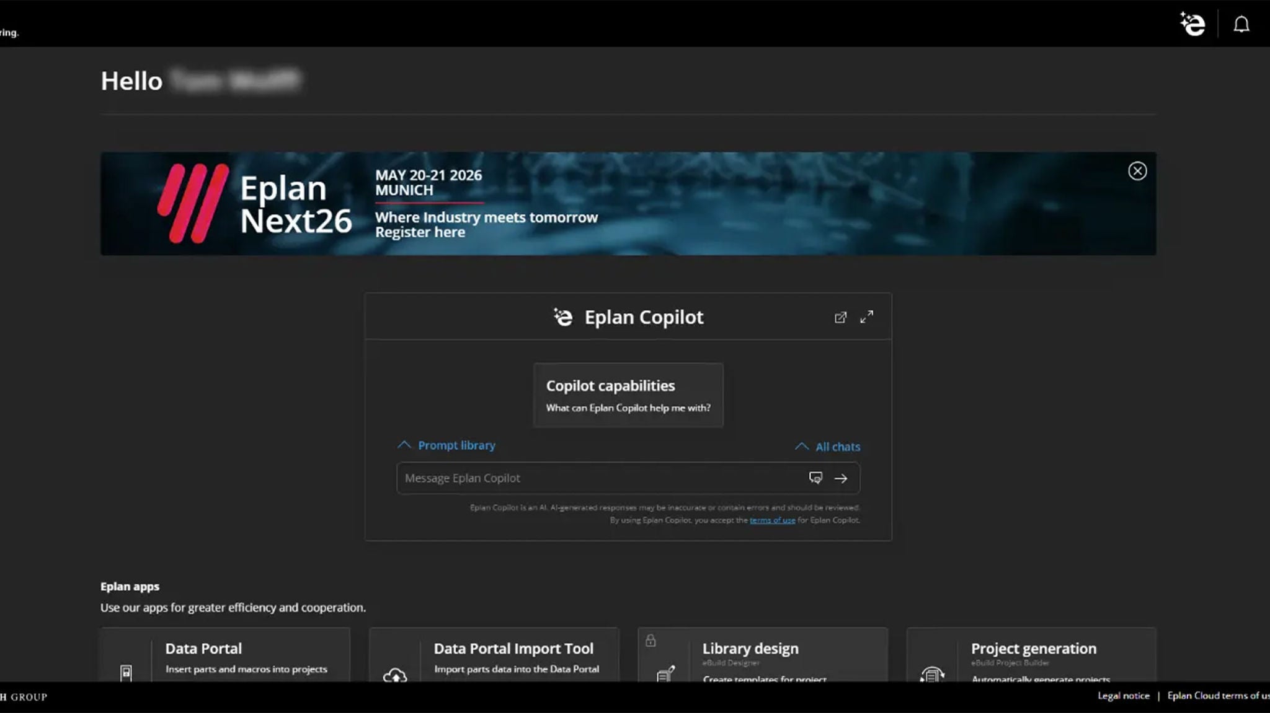Open the Eplan Next26 event banner

coord(628,204)
